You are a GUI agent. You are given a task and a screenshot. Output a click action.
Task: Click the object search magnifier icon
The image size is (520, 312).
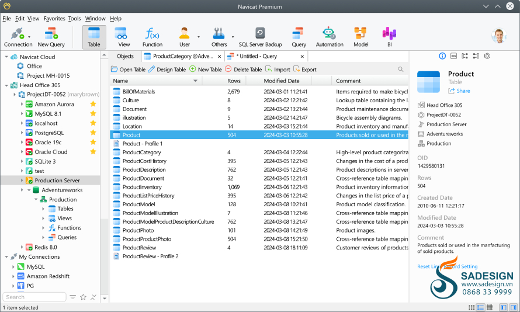tap(401, 70)
